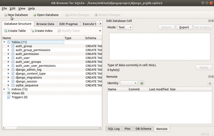Undock the Edit Database Cell panel
Viewport: 214px width, 136px height.
click(x=209, y=21)
